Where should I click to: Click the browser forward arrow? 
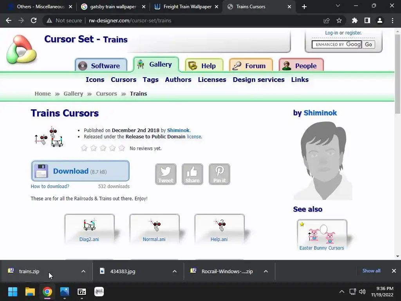coord(21,20)
